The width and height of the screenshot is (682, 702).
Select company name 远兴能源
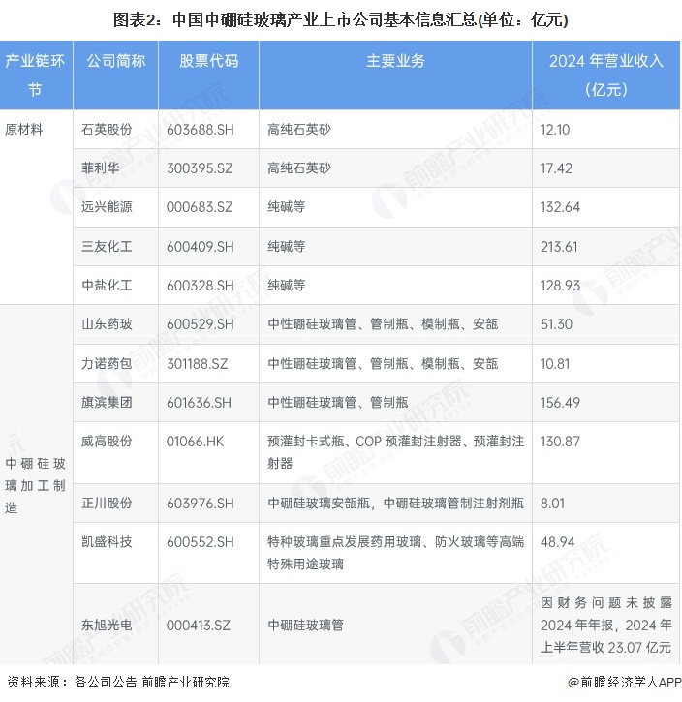pyautogui.click(x=107, y=207)
